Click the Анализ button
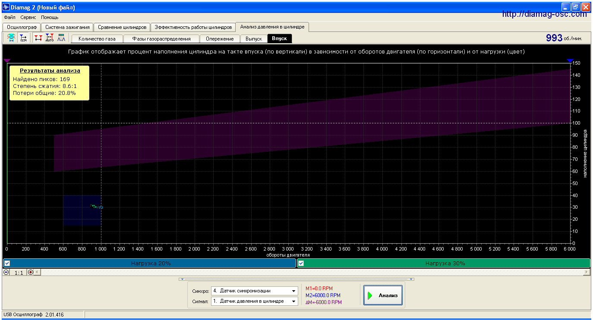The height and width of the screenshot is (320, 593). click(x=383, y=295)
